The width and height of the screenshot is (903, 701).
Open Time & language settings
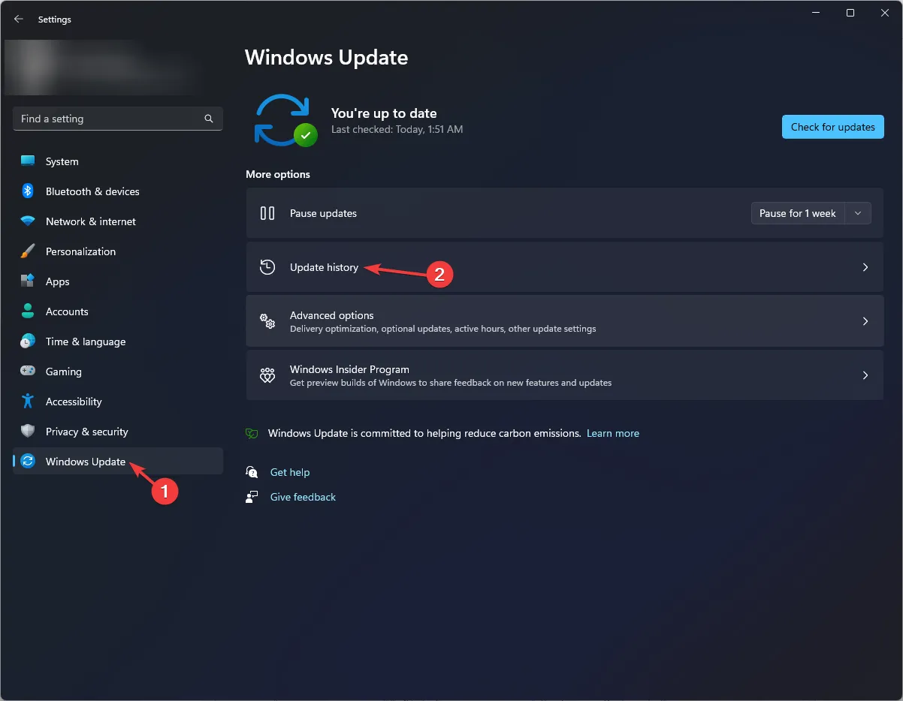click(x=118, y=341)
